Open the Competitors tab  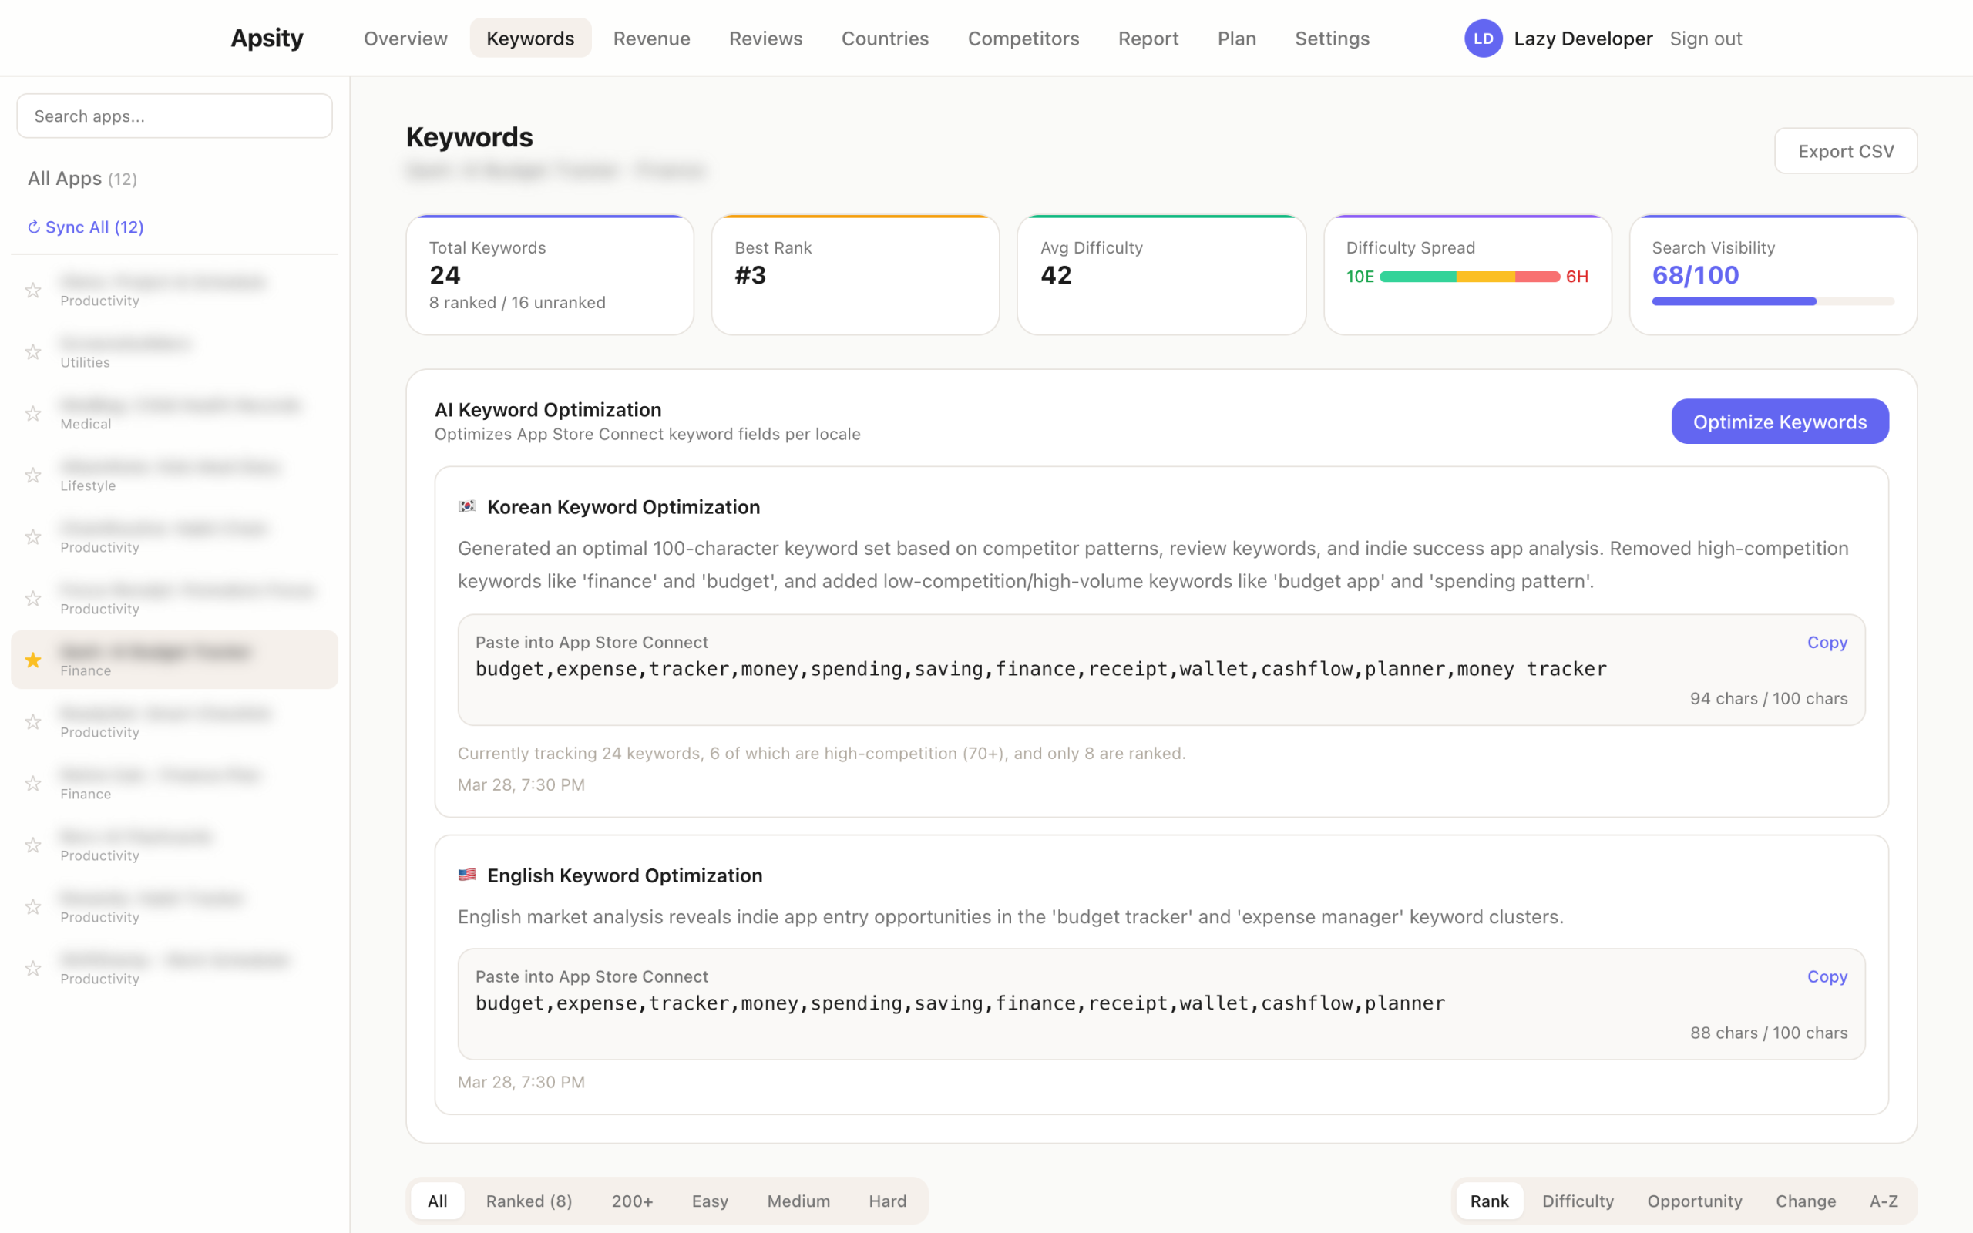pos(1023,39)
